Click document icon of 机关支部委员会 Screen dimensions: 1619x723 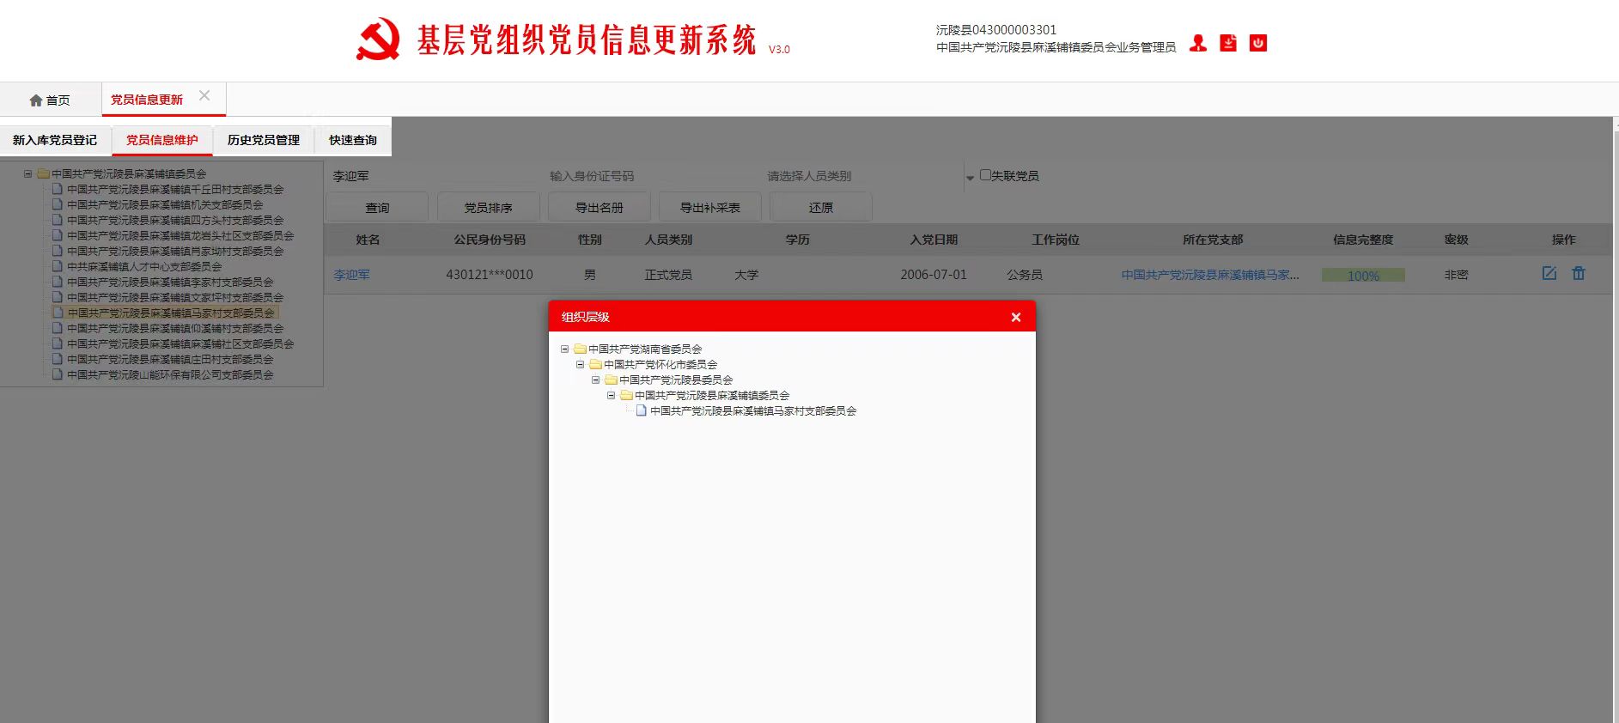click(x=58, y=204)
